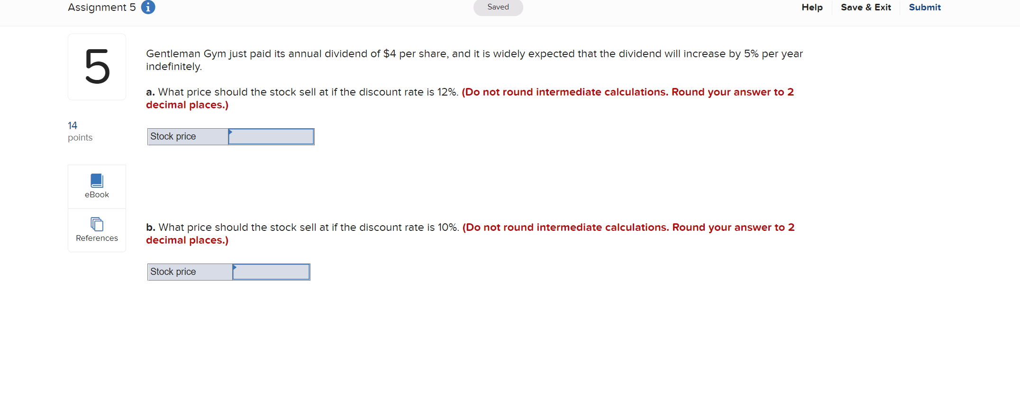This screenshot has width=1020, height=396.
Task: Open the eBook panel
Action: (x=97, y=185)
